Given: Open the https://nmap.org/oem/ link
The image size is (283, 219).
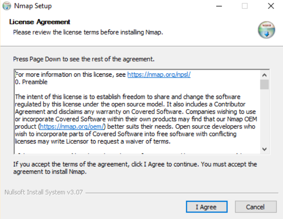Looking at the screenshot, I should point(72,126).
